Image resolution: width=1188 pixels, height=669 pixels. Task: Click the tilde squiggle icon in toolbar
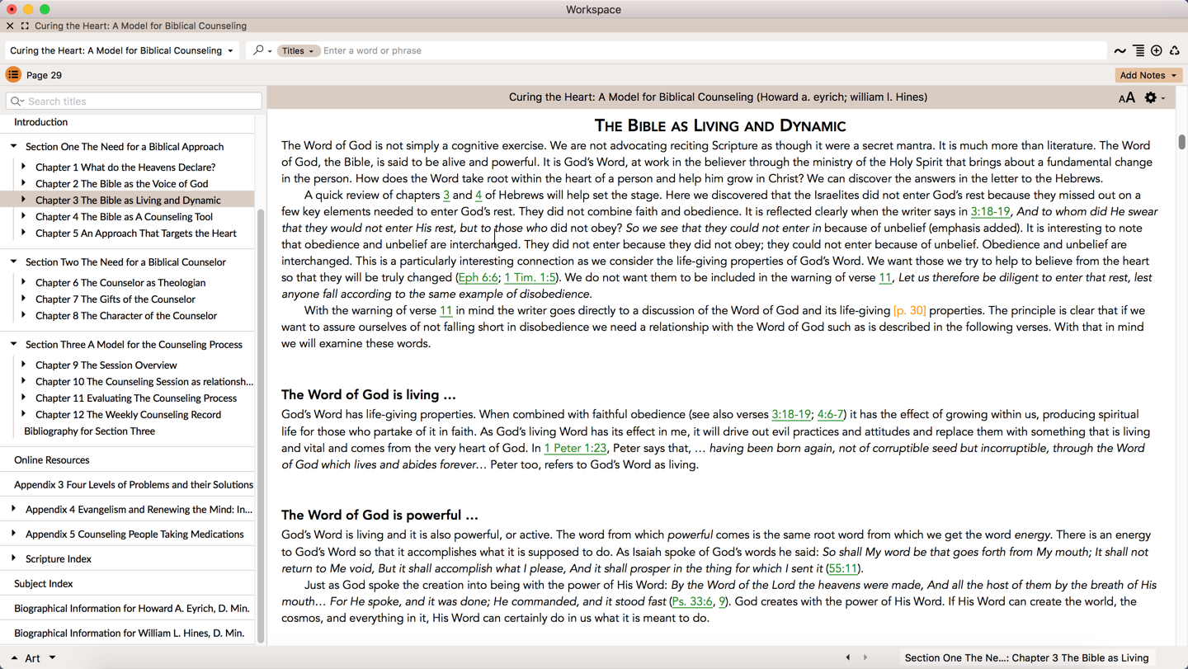point(1120,51)
